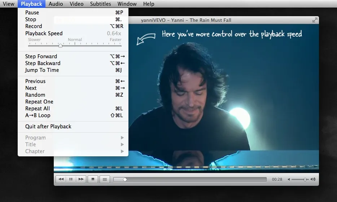The width and height of the screenshot is (337, 202).
Task: Click the video seek bar position handle
Action: (125, 179)
